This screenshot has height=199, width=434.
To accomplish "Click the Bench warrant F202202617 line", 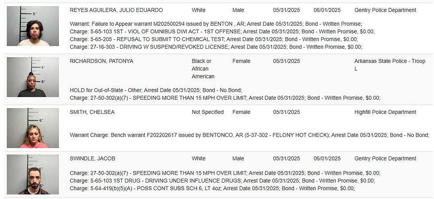I will pyautogui.click(x=249, y=135).
